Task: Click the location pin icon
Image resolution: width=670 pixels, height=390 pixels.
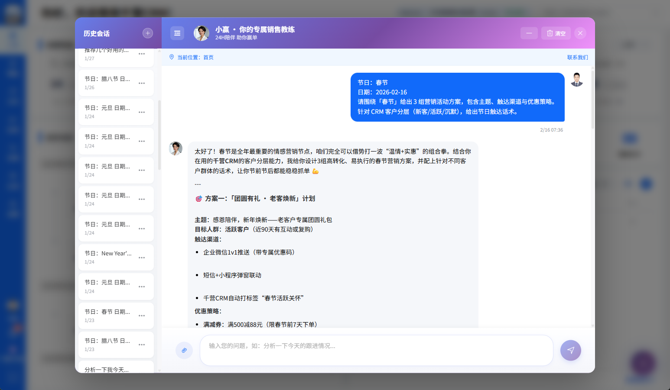Action: [x=172, y=57]
